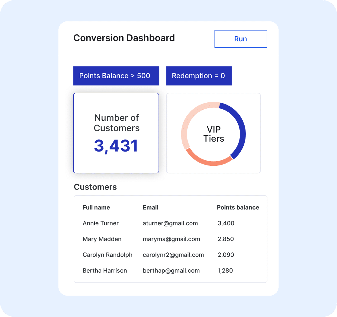Select the Points Balance > 500 filter chip
Viewport: 337px width, 317px height.
[116, 76]
